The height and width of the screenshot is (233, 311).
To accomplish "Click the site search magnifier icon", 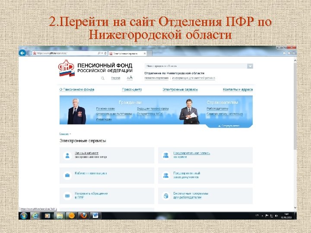I will coord(102,78).
